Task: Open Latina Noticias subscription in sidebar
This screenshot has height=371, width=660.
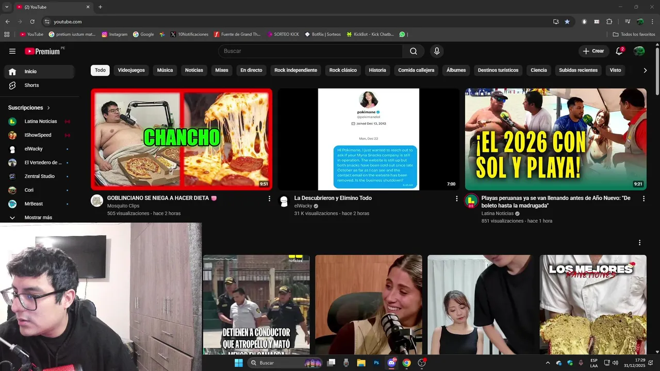Action: coord(39,122)
